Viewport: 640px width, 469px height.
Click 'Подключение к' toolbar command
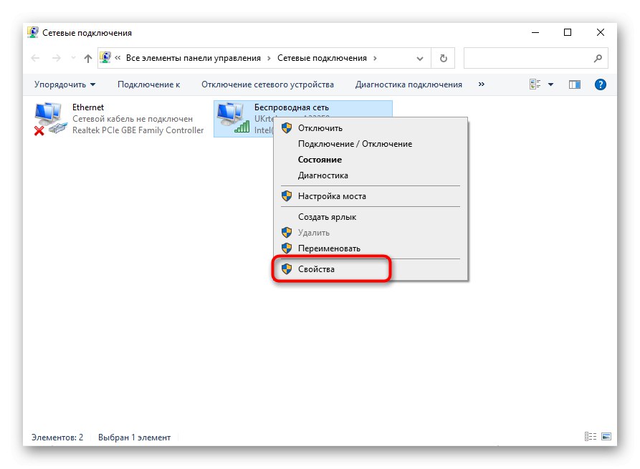pos(148,84)
